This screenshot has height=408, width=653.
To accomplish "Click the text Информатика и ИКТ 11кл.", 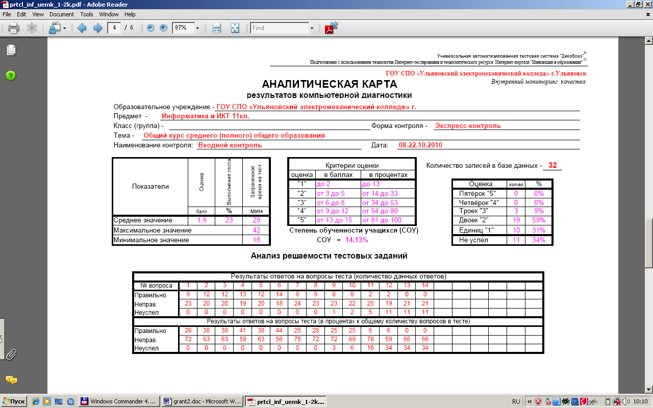I will [x=205, y=116].
